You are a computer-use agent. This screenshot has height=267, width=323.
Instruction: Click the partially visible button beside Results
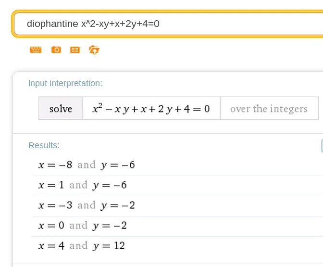pyautogui.click(x=322, y=146)
